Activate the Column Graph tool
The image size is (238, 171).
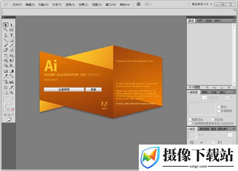point(12,82)
